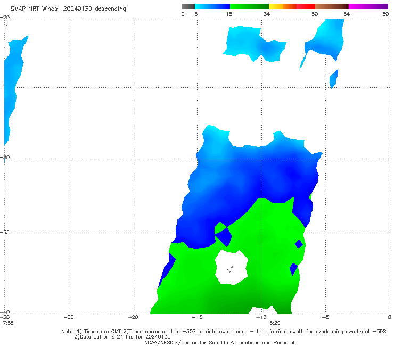Pick the light blue 5-18 color bar segment
The width and height of the screenshot is (394, 346).
212,6
